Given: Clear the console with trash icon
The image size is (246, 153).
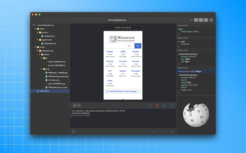Looking at the screenshot, I should [x=73, y=131].
